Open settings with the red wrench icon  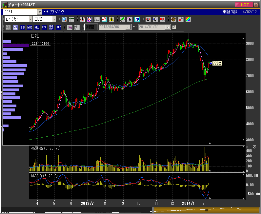181,19
